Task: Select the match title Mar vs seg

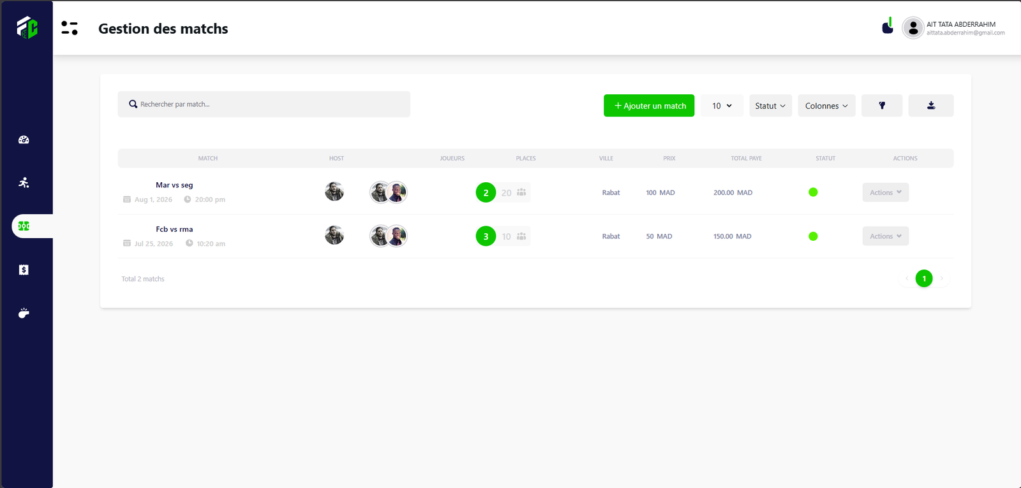Action: (174, 185)
